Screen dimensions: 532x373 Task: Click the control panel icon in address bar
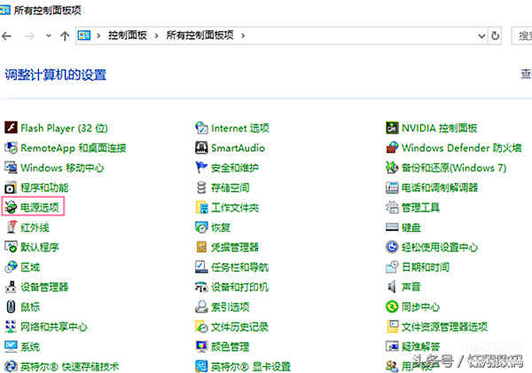tap(84, 36)
